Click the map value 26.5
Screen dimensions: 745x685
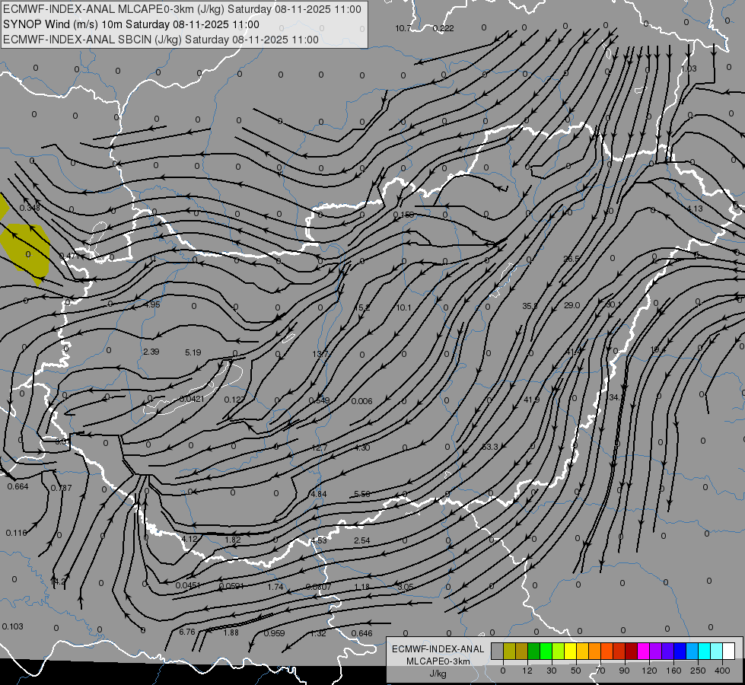coord(571,259)
